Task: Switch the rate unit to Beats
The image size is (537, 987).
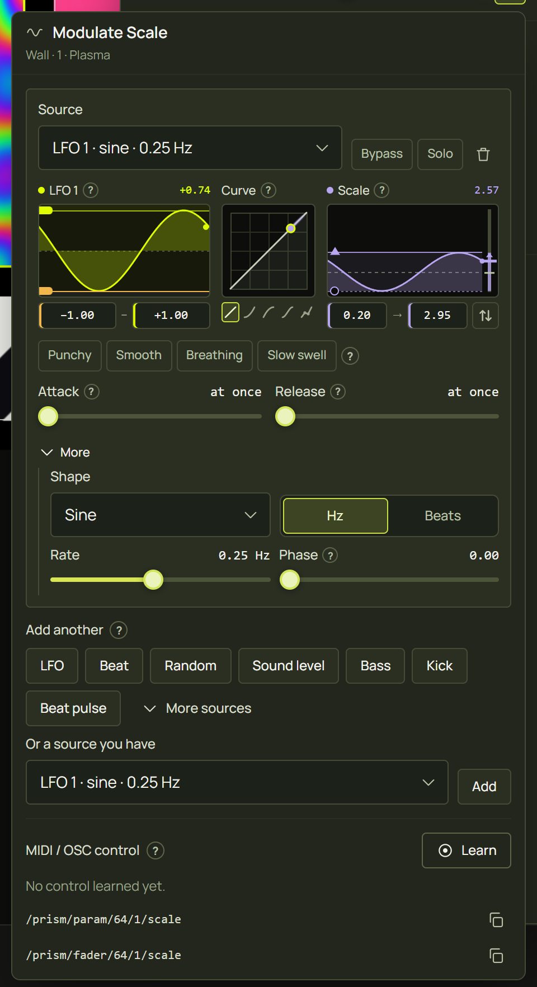Action: pos(442,516)
